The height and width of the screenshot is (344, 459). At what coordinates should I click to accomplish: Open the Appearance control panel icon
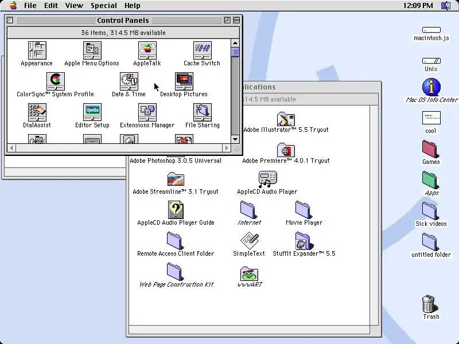pyautogui.click(x=37, y=50)
